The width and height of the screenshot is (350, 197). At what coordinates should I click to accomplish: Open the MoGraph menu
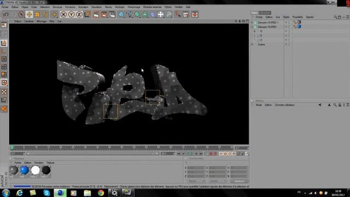click(x=120, y=7)
